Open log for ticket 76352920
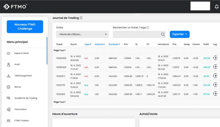220x127 pixels. pos(215,58)
